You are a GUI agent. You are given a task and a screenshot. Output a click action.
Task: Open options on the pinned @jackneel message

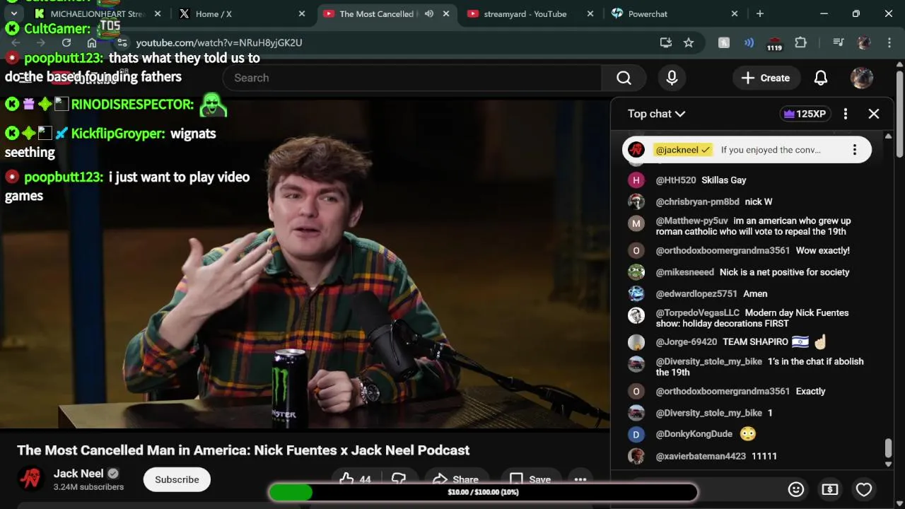pyautogui.click(x=855, y=150)
